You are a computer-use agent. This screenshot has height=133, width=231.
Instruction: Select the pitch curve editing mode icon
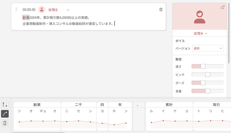pos(5,114)
